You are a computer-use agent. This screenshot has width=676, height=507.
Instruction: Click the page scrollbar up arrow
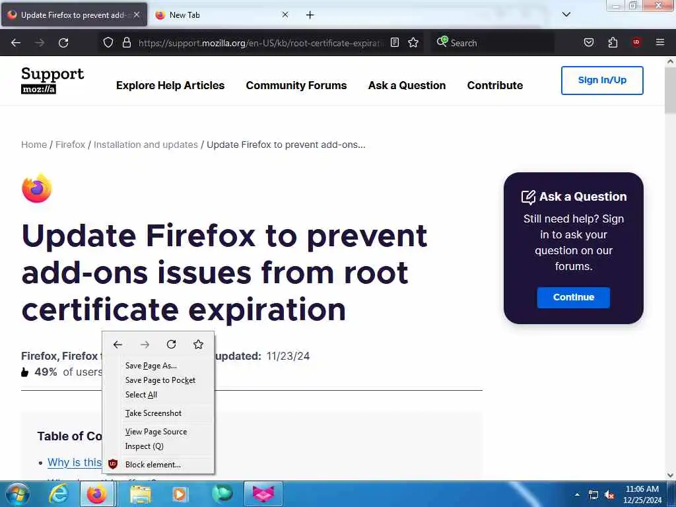pyautogui.click(x=671, y=61)
